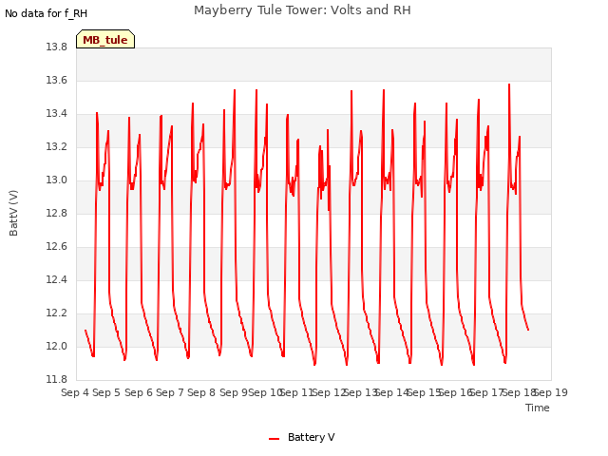This screenshot has width=608, height=456.
Task: Click the 12.2 y-axis tick label
Action: tap(57, 313)
